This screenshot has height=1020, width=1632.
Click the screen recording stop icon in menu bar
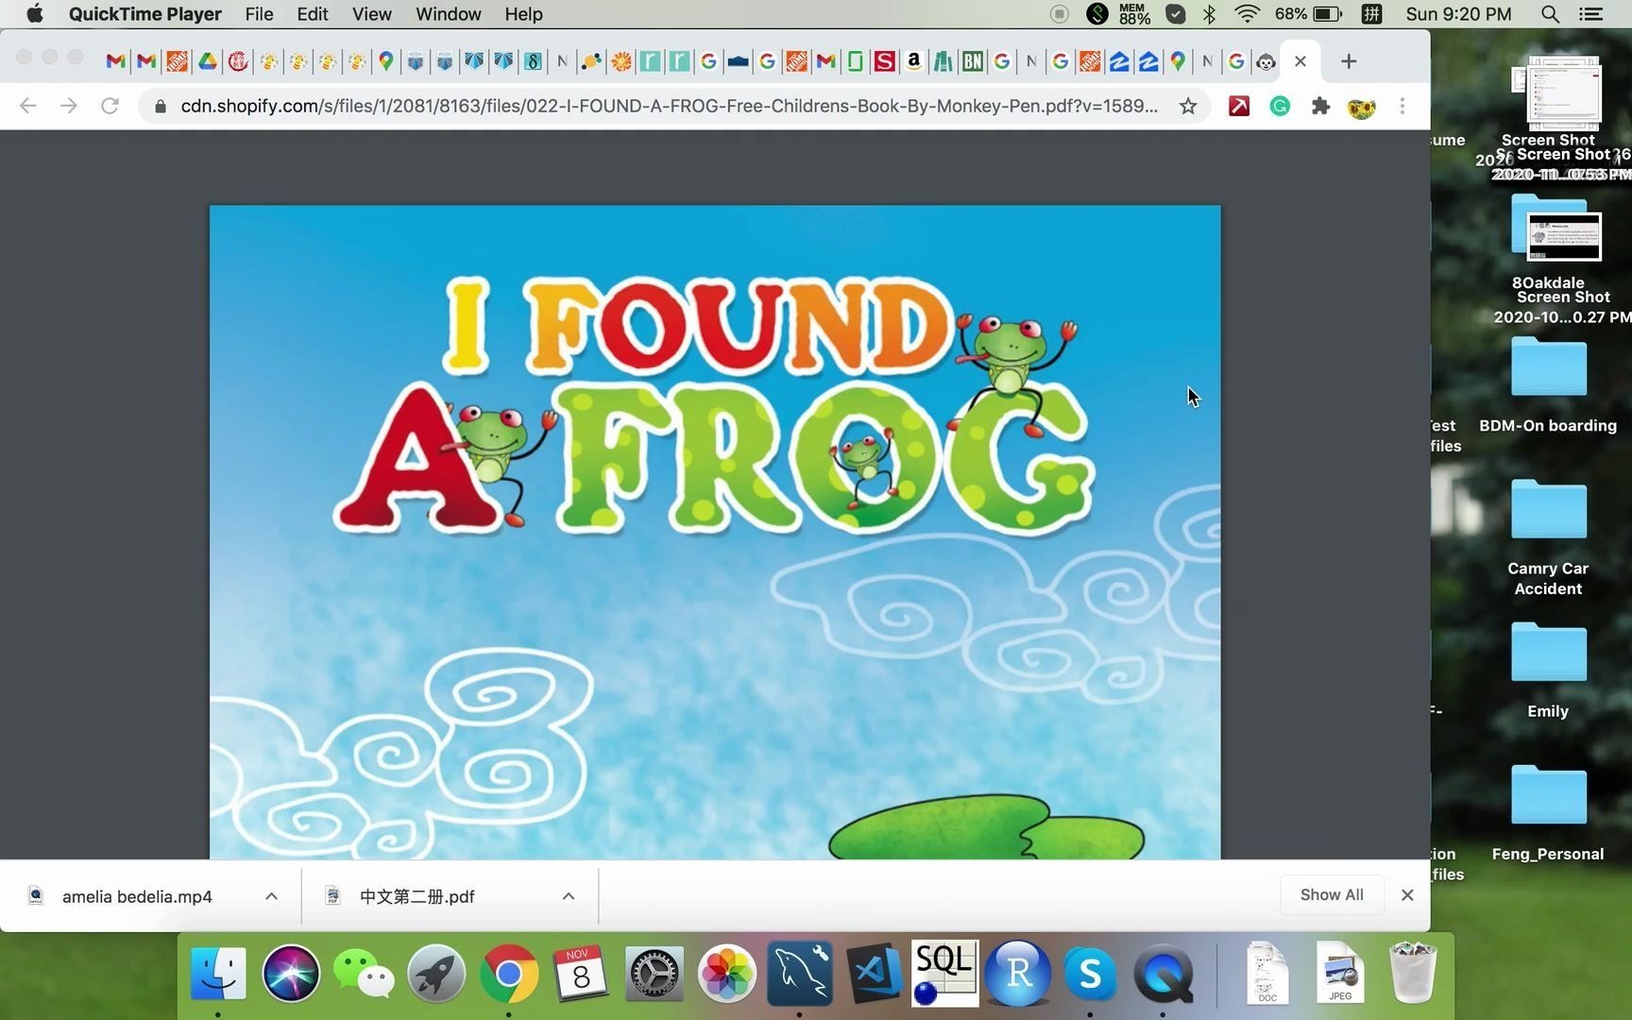tap(1060, 14)
